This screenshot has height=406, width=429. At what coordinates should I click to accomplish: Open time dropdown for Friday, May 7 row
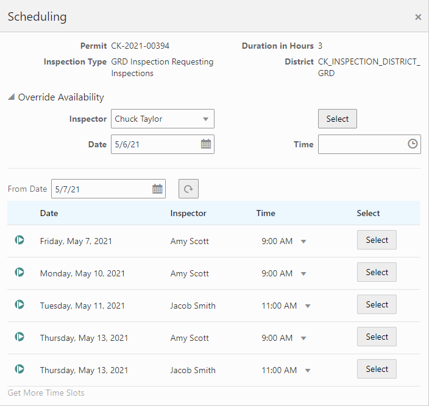click(303, 242)
